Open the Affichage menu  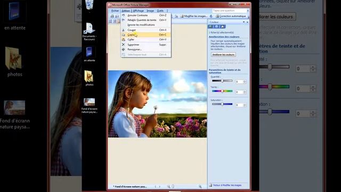138,11
